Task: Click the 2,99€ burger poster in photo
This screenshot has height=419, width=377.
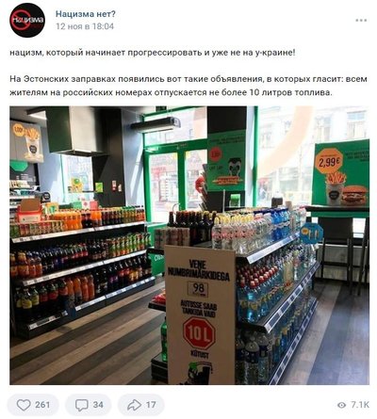Action: pyautogui.click(x=340, y=173)
